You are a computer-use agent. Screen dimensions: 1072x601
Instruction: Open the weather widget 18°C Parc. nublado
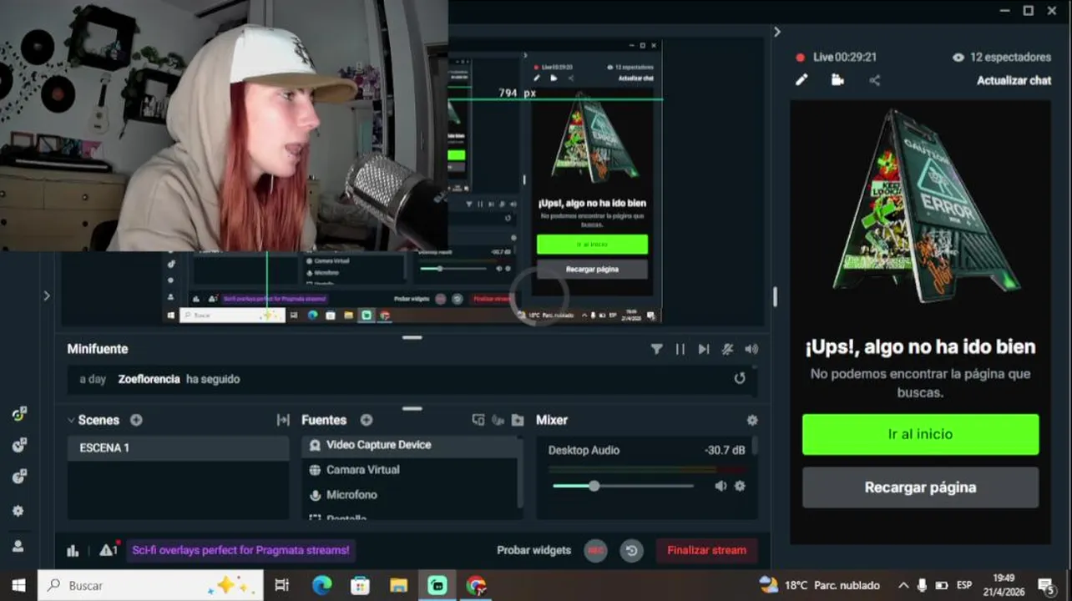coord(820,585)
